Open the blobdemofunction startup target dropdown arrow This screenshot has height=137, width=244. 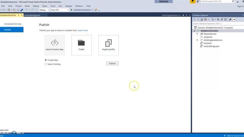pos(92,10)
